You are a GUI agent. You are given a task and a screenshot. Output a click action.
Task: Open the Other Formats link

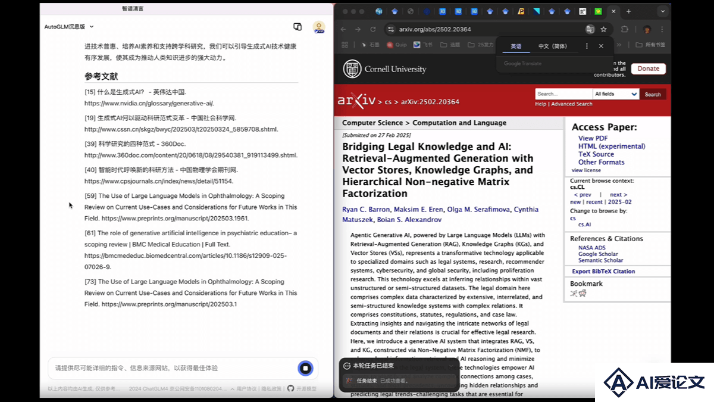602,162
